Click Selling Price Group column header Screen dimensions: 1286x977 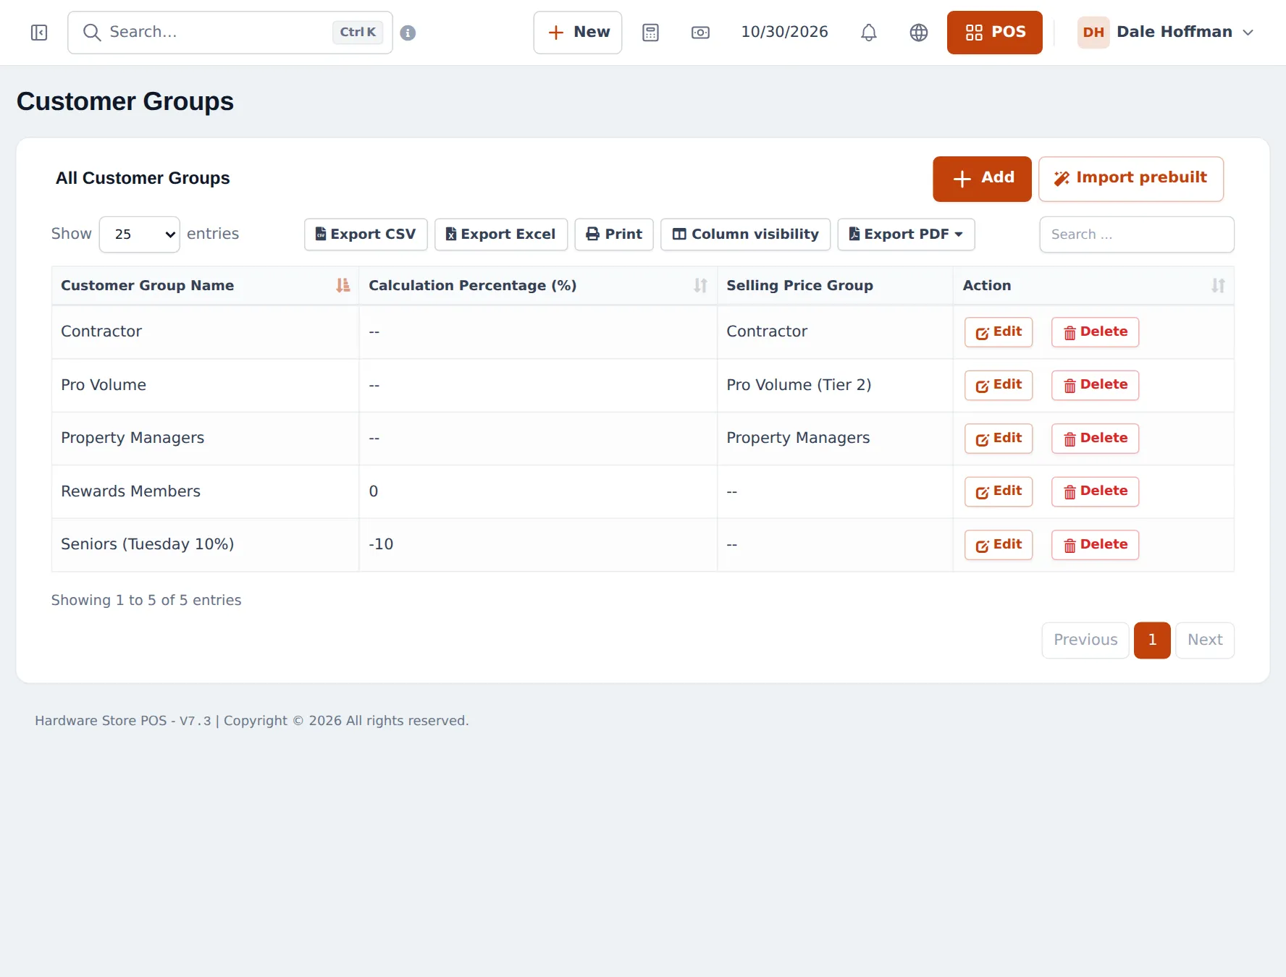click(x=835, y=286)
